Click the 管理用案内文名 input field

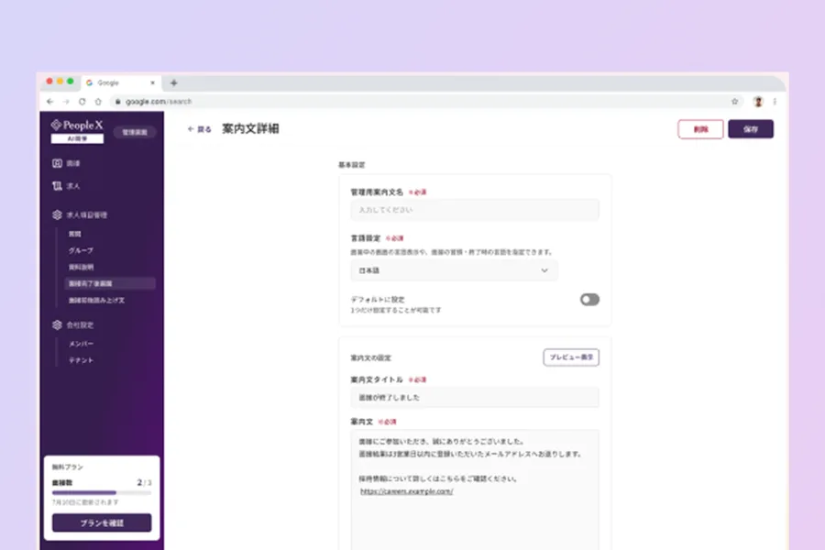tap(475, 210)
